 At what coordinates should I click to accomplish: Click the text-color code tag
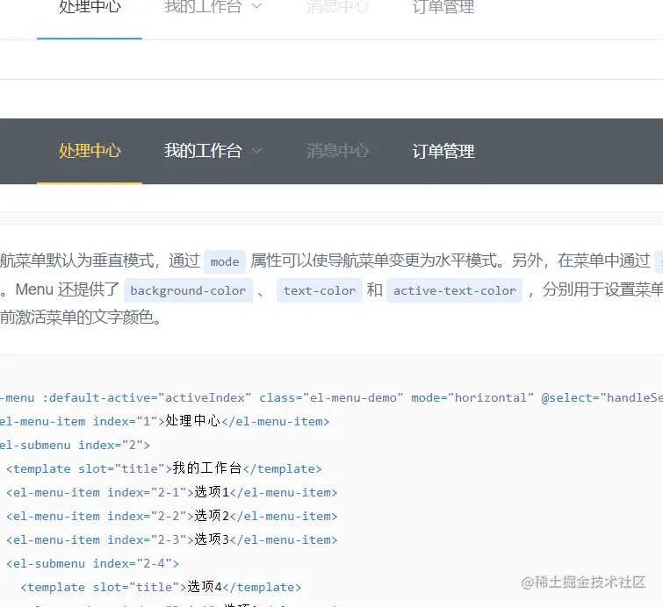coord(320,290)
